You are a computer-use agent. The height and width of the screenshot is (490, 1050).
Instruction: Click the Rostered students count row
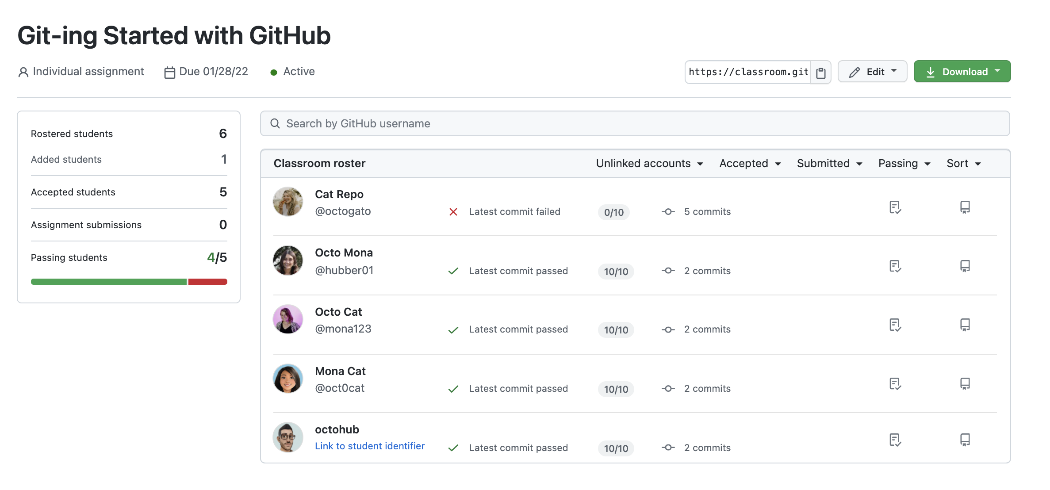pyautogui.click(x=129, y=134)
